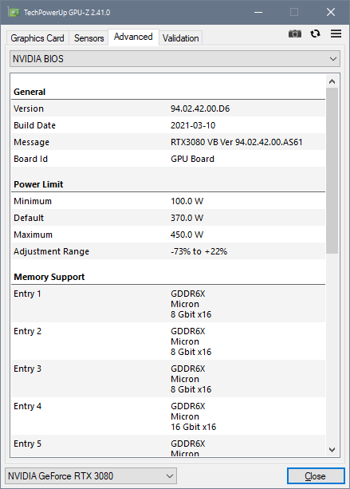The height and width of the screenshot is (489, 350).
Task: Click the GPU-Z app icon in the title bar
Action: tap(14, 13)
